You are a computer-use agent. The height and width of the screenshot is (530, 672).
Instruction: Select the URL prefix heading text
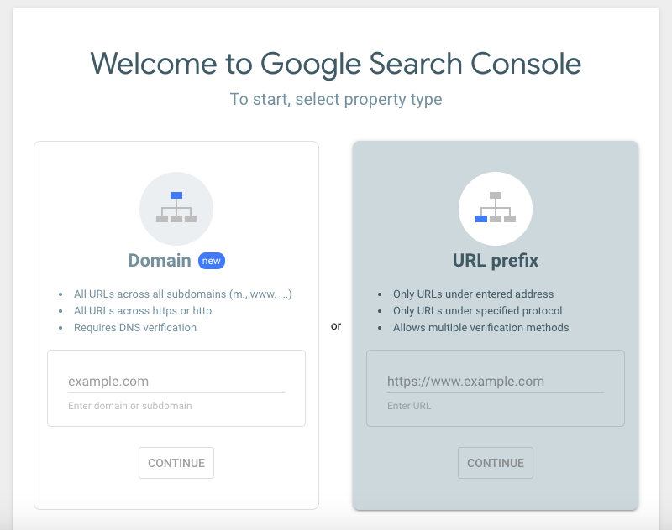pyautogui.click(x=496, y=261)
